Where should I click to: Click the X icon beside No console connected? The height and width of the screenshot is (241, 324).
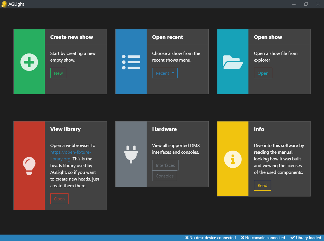point(243,238)
